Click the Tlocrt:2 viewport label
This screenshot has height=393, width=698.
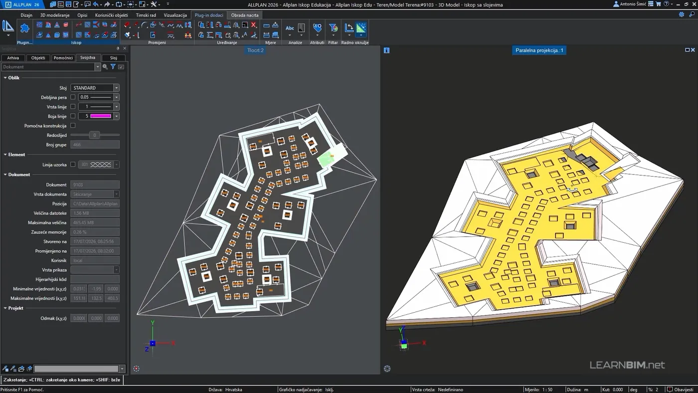click(255, 50)
